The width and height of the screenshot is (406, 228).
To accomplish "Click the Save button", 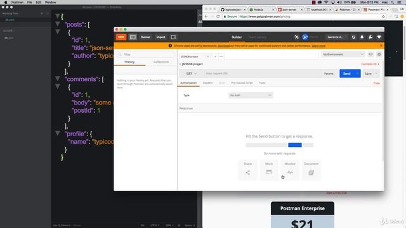I will [368, 73].
